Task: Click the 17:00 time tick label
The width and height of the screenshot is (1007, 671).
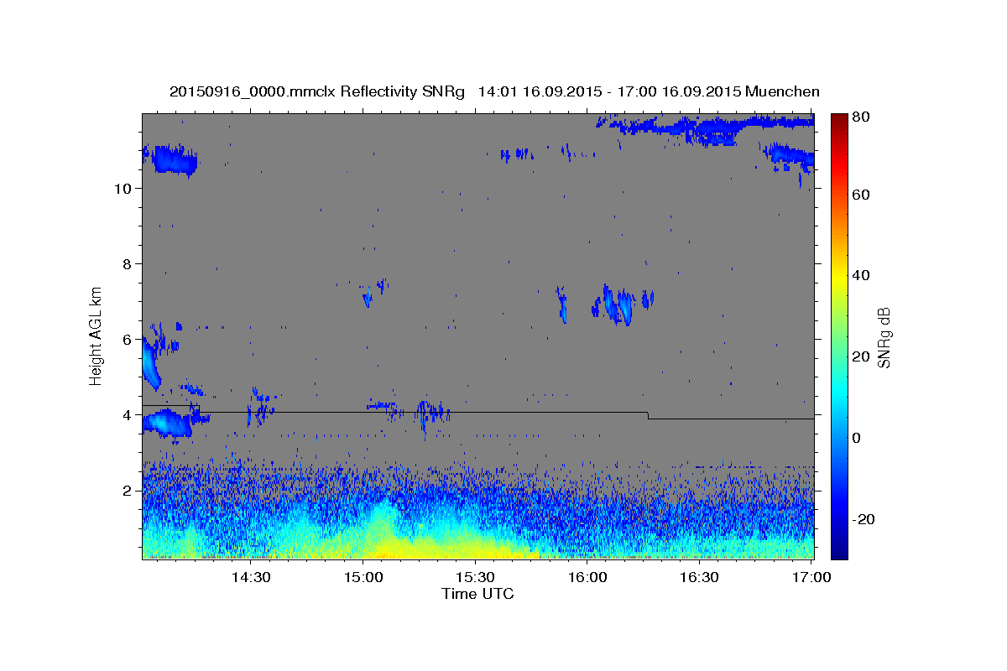Action: (x=811, y=577)
